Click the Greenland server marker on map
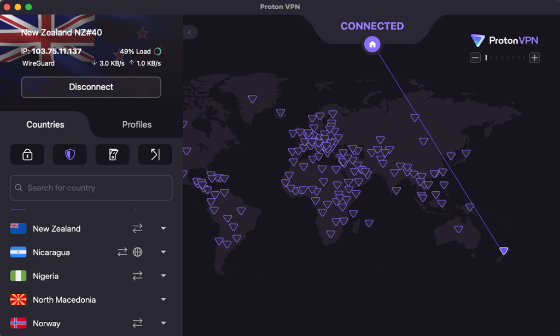 coord(253,99)
